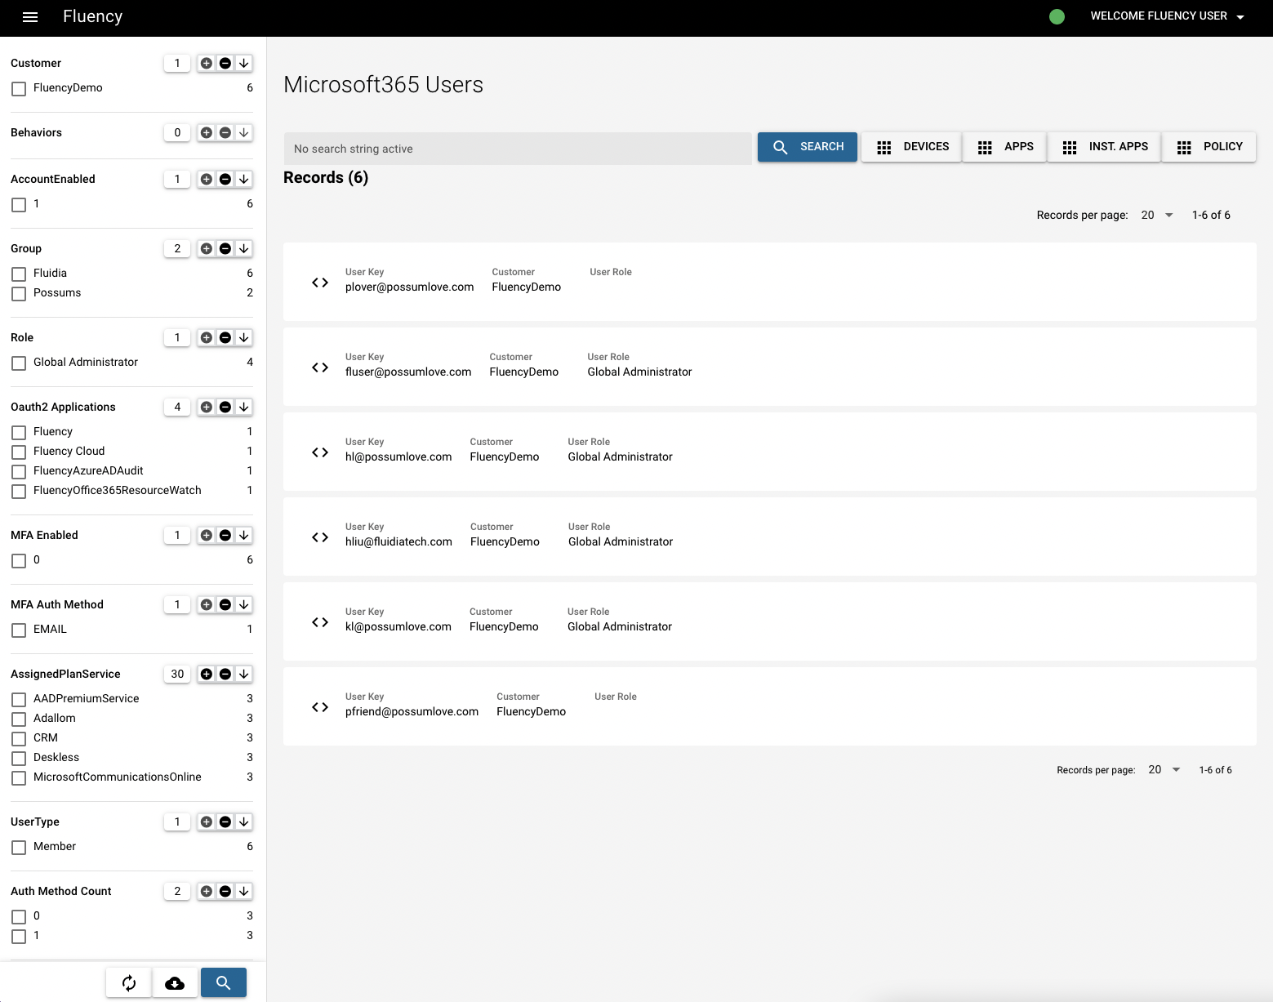Open the Devices view
Viewport: 1273px width, 1002px height.
tap(912, 147)
